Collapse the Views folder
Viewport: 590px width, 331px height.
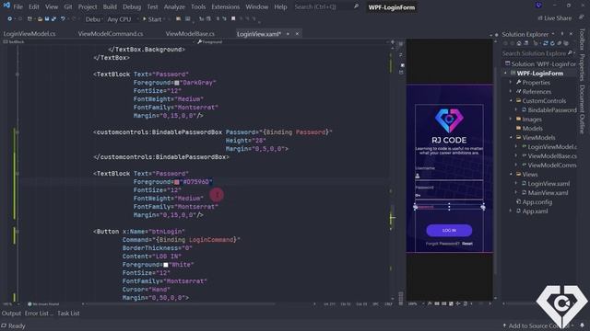click(x=511, y=174)
